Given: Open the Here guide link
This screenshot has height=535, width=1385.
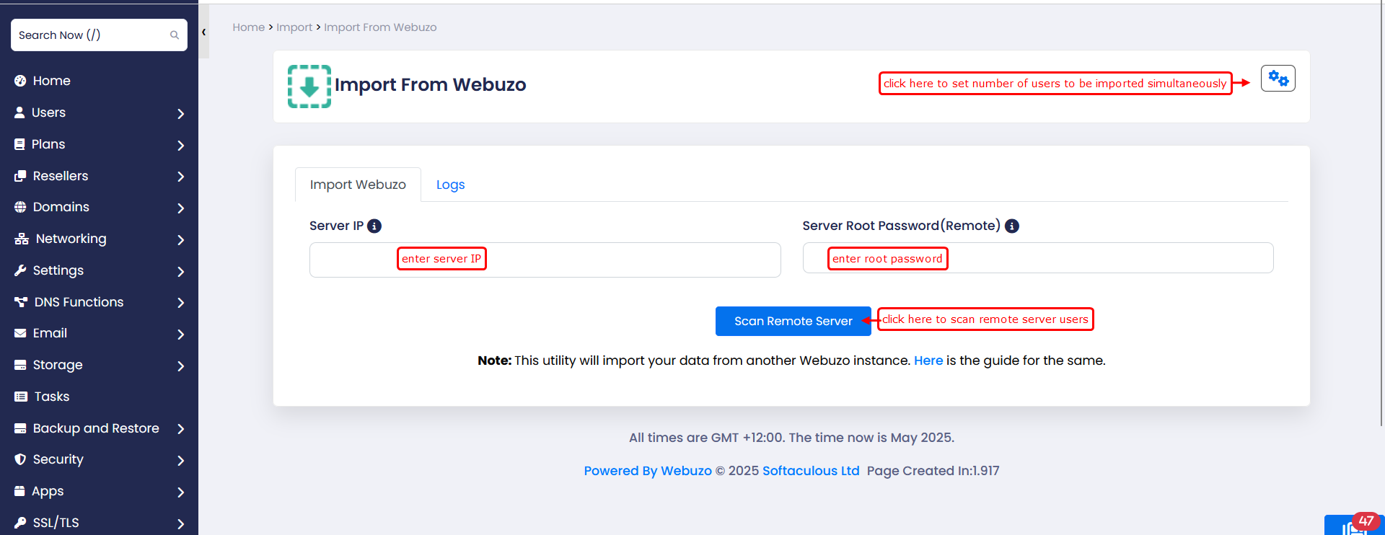Looking at the screenshot, I should 928,361.
